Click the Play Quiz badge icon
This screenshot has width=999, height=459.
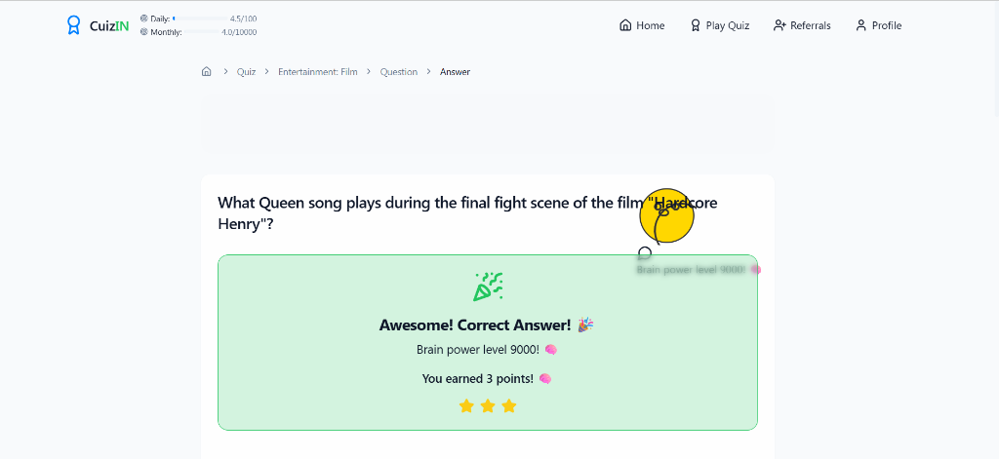(696, 25)
